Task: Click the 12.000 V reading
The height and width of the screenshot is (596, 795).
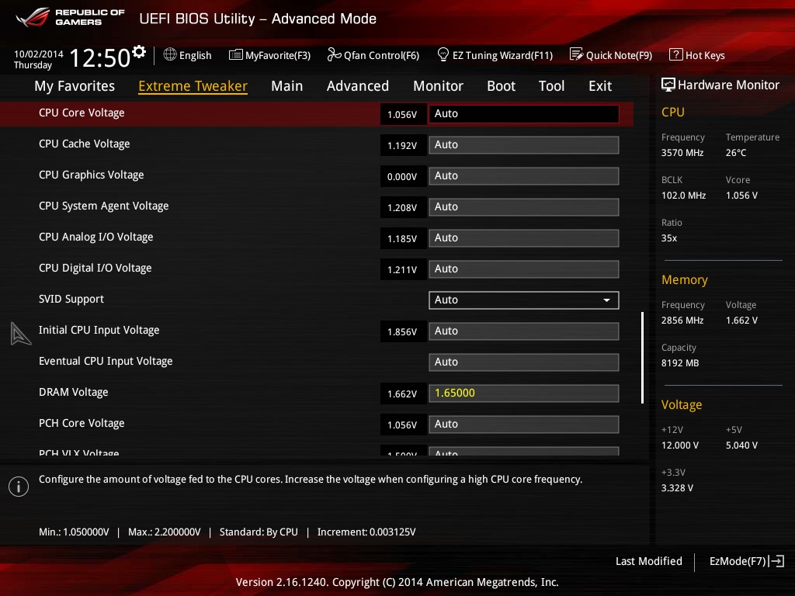Action: point(680,445)
